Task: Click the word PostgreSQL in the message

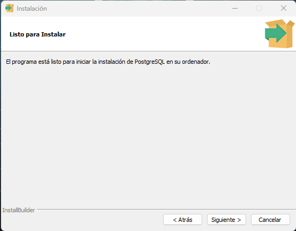Action: [150, 62]
